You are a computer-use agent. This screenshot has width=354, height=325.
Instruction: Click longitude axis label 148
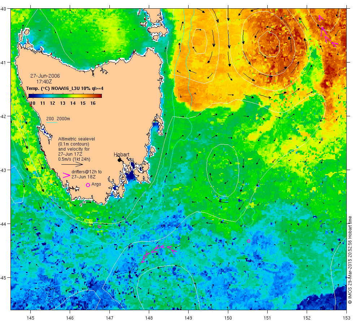149,318
